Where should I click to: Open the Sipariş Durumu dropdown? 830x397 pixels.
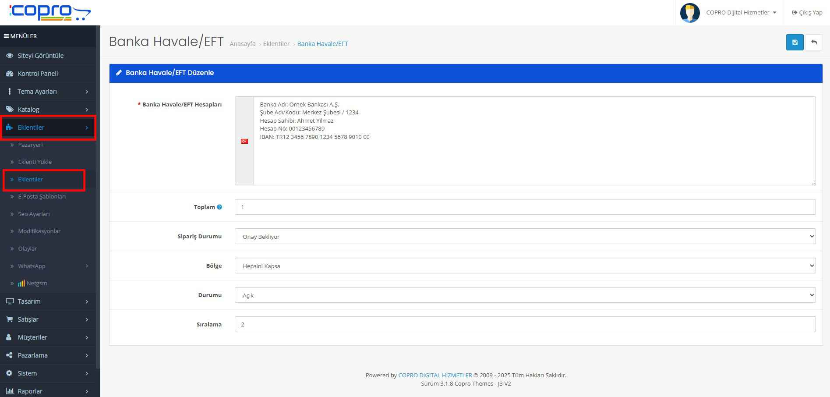tap(525, 237)
